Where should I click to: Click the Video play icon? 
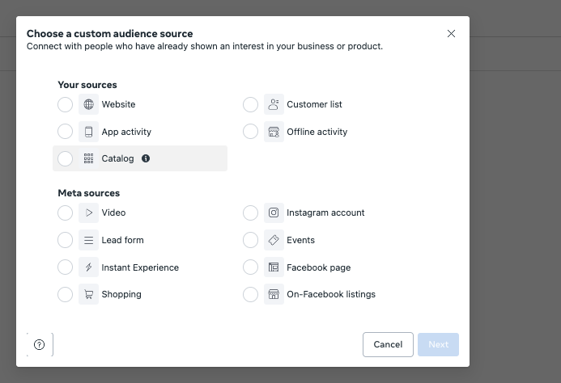[89, 213]
